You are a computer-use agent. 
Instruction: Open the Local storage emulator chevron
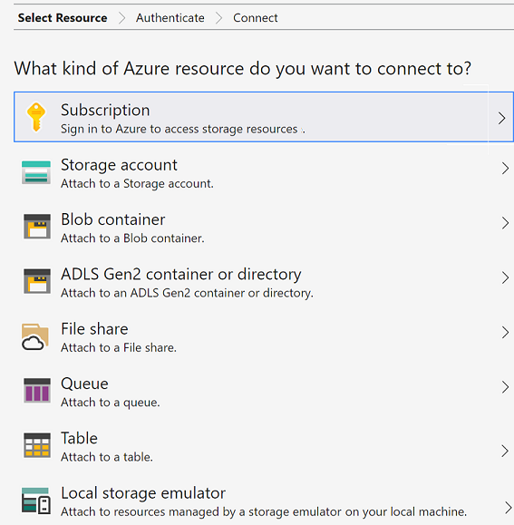tap(508, 508)
